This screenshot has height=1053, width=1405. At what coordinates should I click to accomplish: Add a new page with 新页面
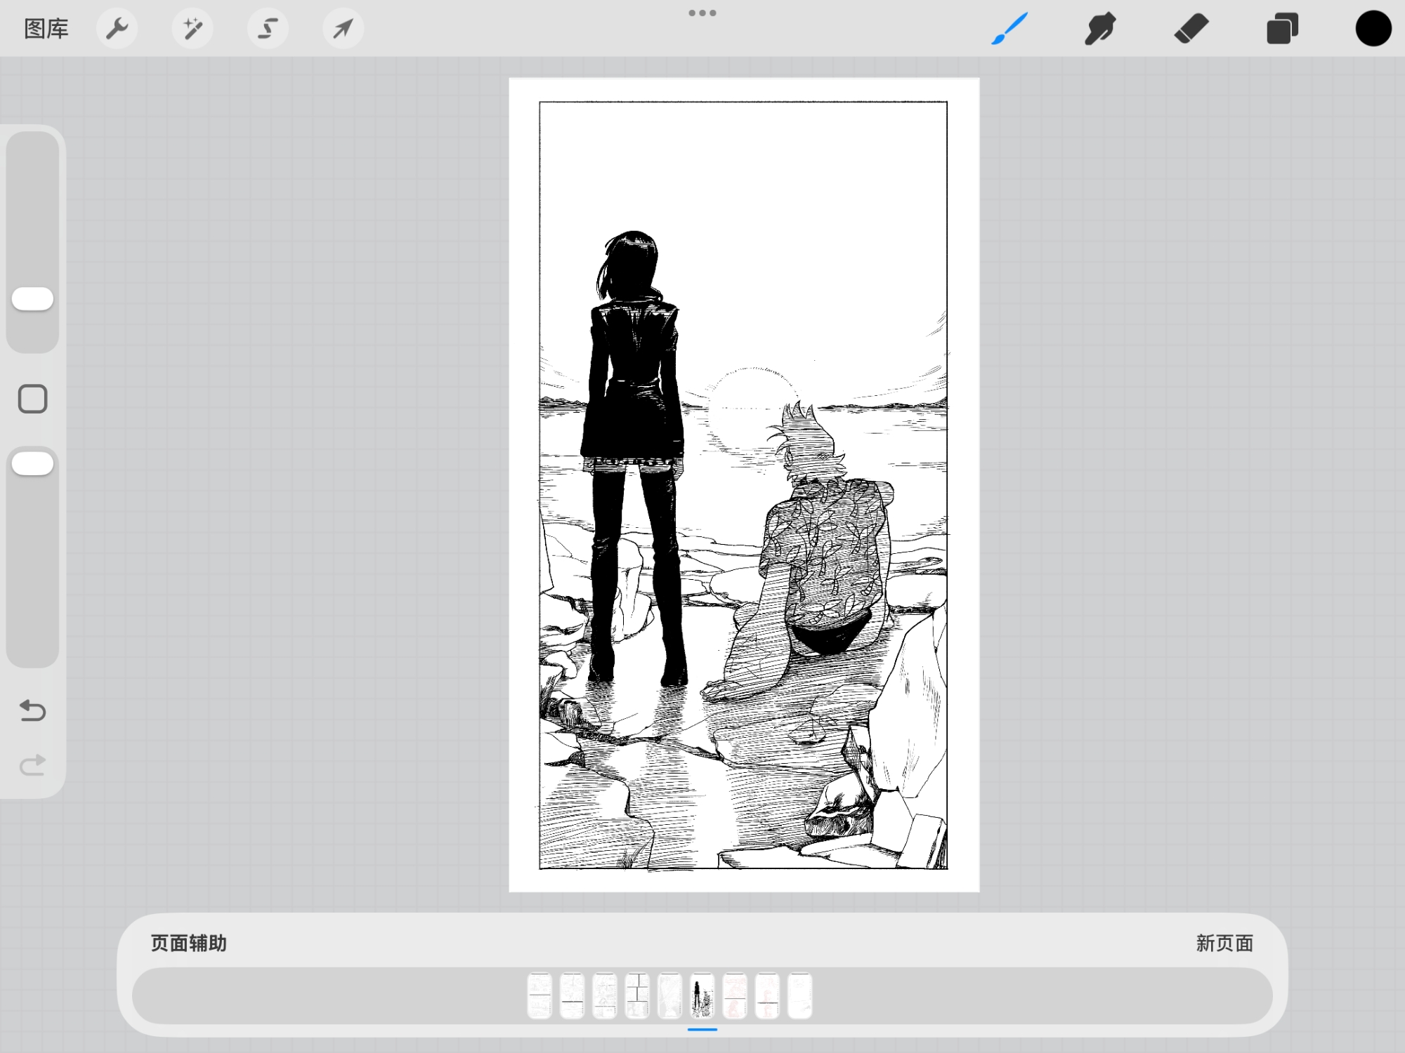[1224, 943]
